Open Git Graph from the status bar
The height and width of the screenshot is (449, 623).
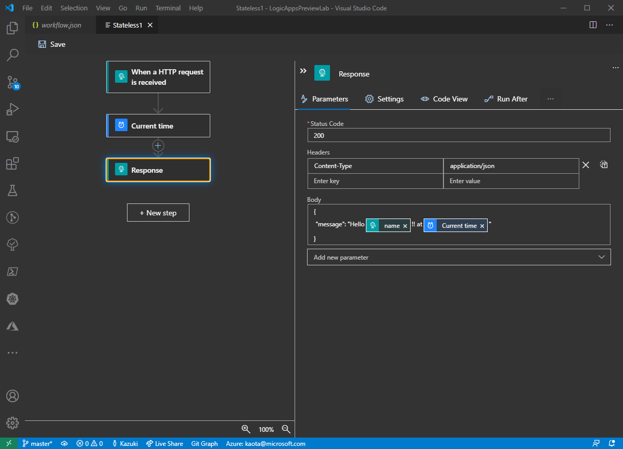tap(204, 443)
